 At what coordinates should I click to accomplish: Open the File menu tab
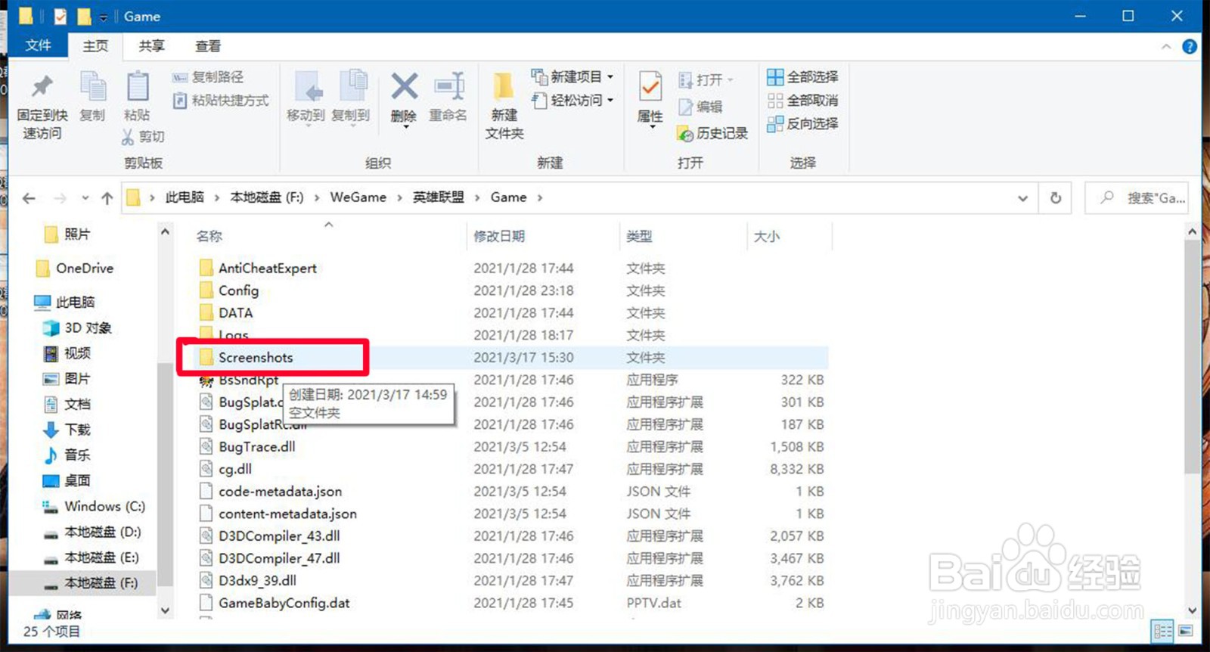coord(38,45)
